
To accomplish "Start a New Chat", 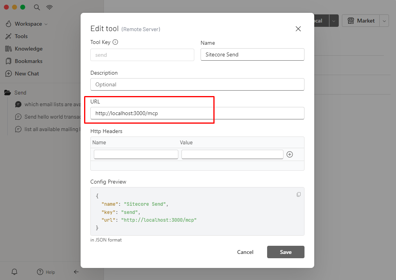I will [26, 73].
